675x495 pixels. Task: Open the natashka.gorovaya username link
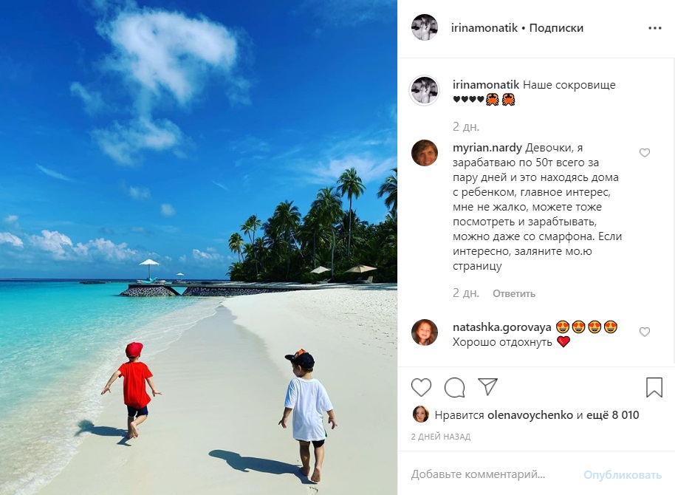[x=502, y=327]
